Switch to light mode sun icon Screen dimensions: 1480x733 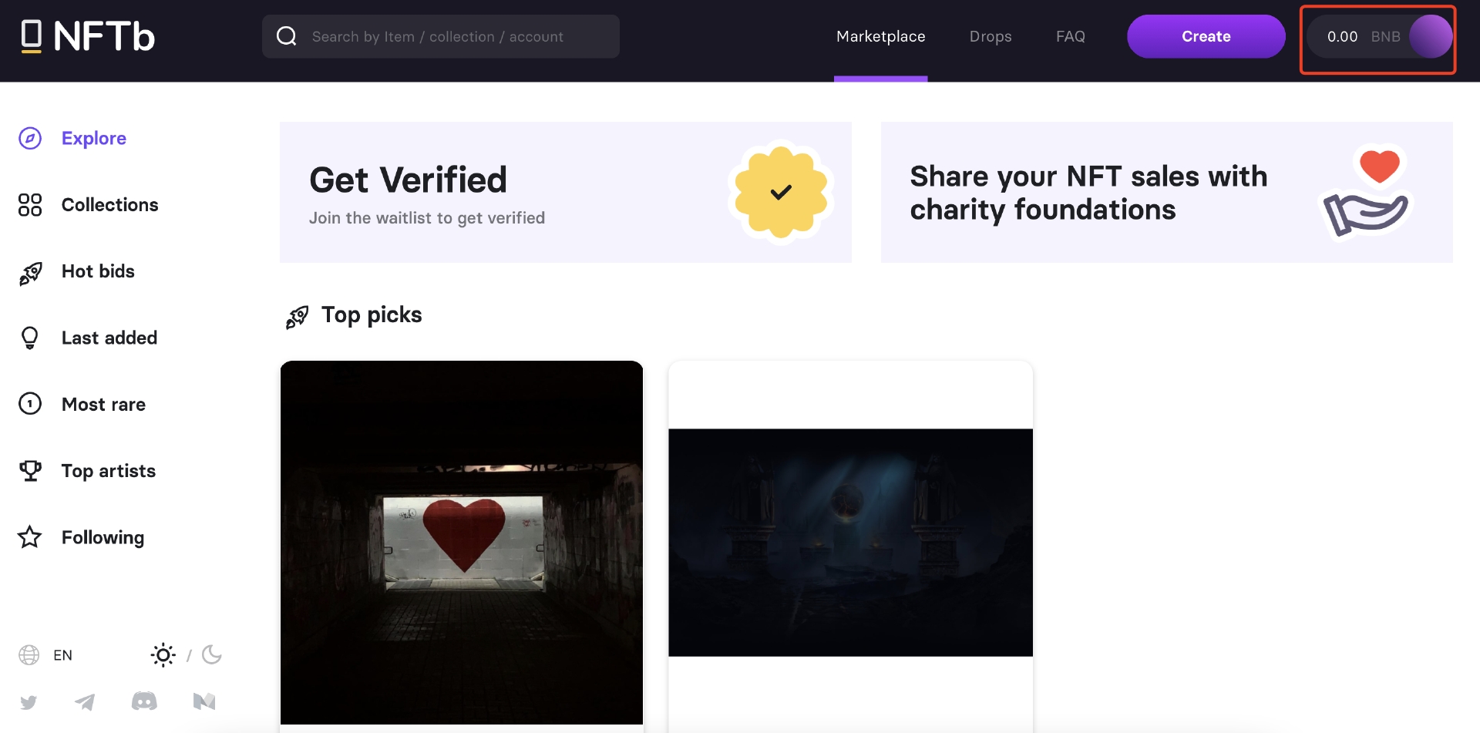(163, 655)
